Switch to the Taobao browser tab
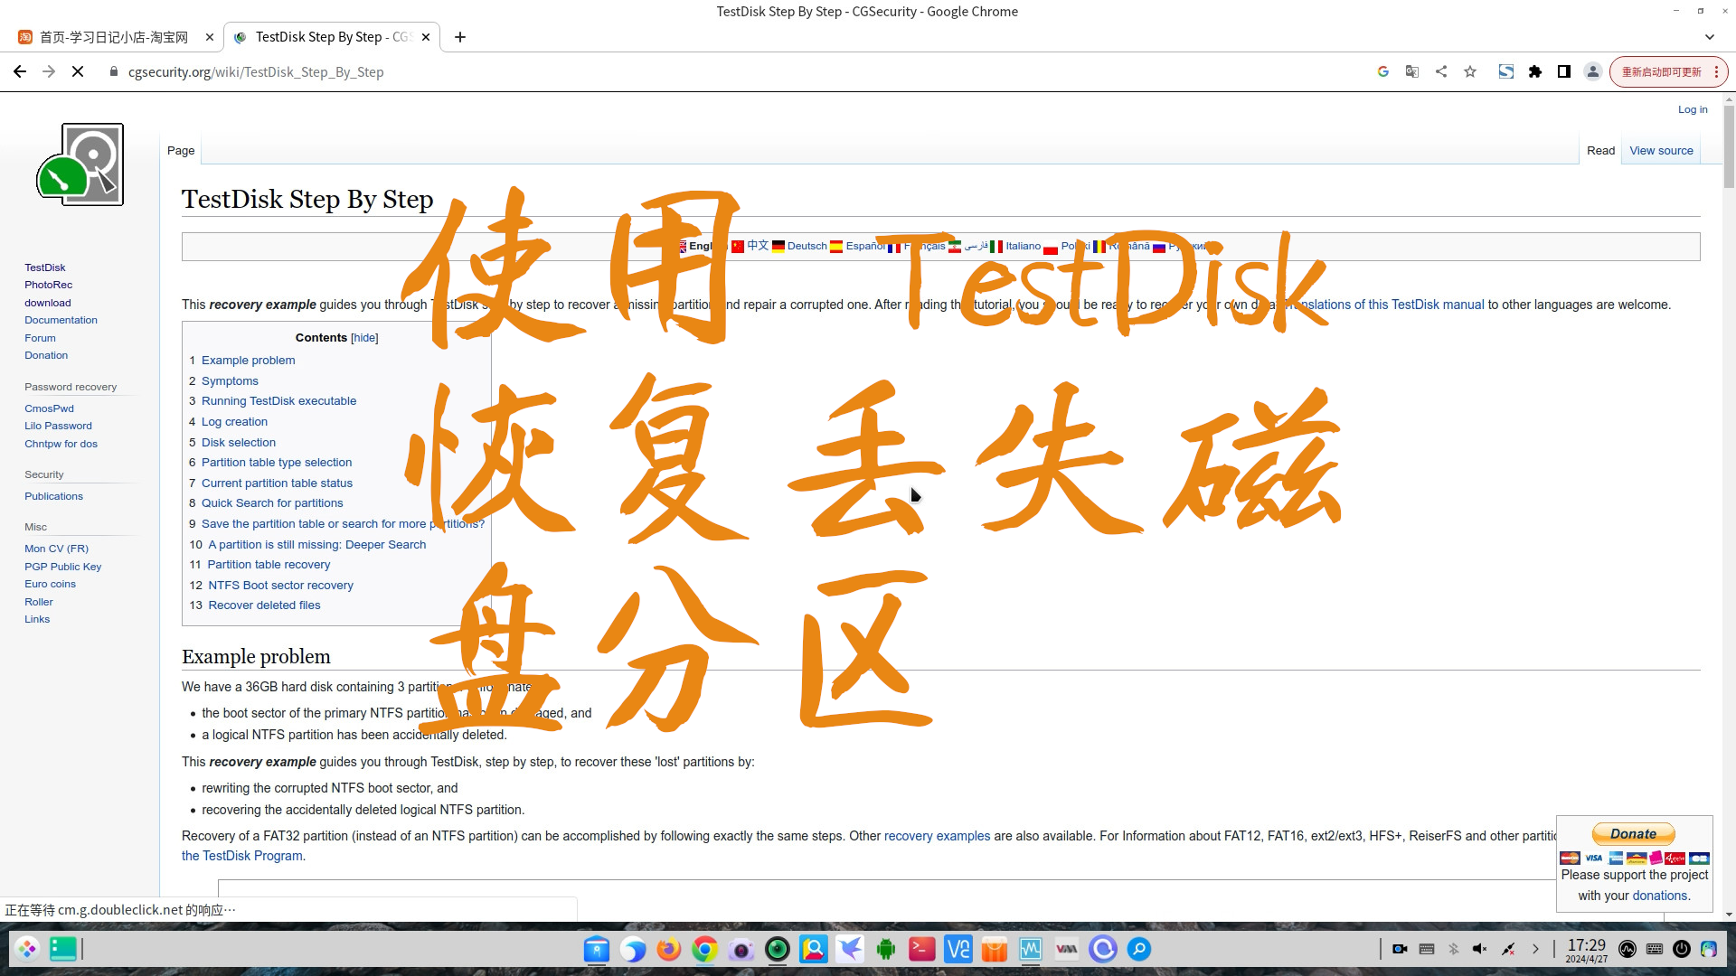This screenshot has height=976, width=1736. click(113, 37)
